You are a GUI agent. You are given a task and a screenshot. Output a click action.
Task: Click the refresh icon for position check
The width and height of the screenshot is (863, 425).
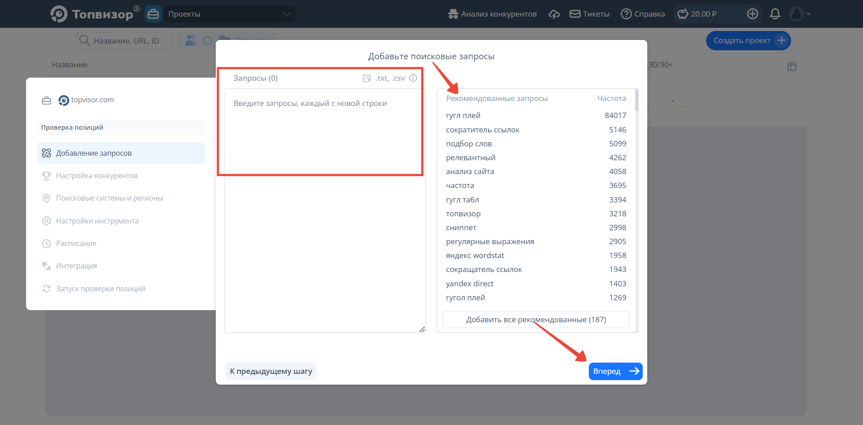click(46, 289)
